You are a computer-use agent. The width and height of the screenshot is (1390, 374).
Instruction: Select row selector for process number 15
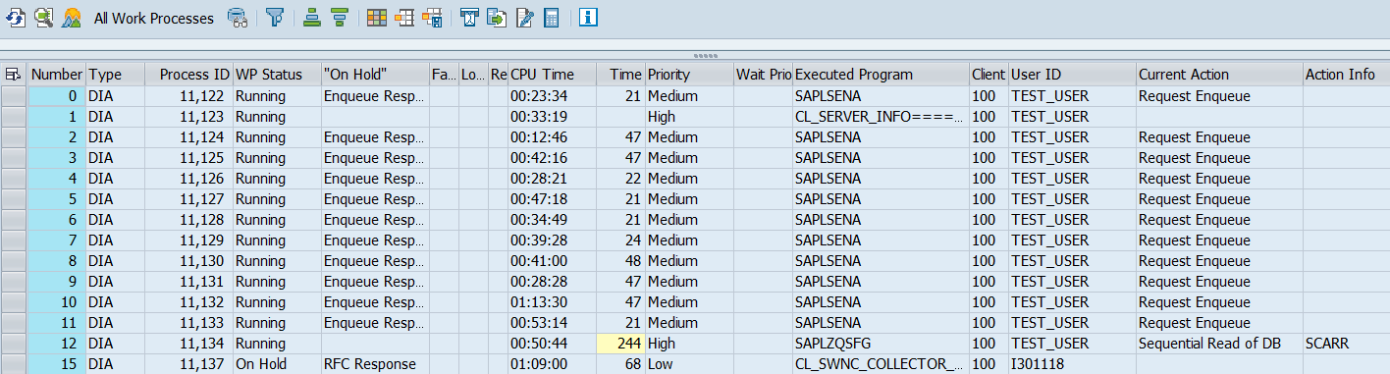tap(14, 364)
